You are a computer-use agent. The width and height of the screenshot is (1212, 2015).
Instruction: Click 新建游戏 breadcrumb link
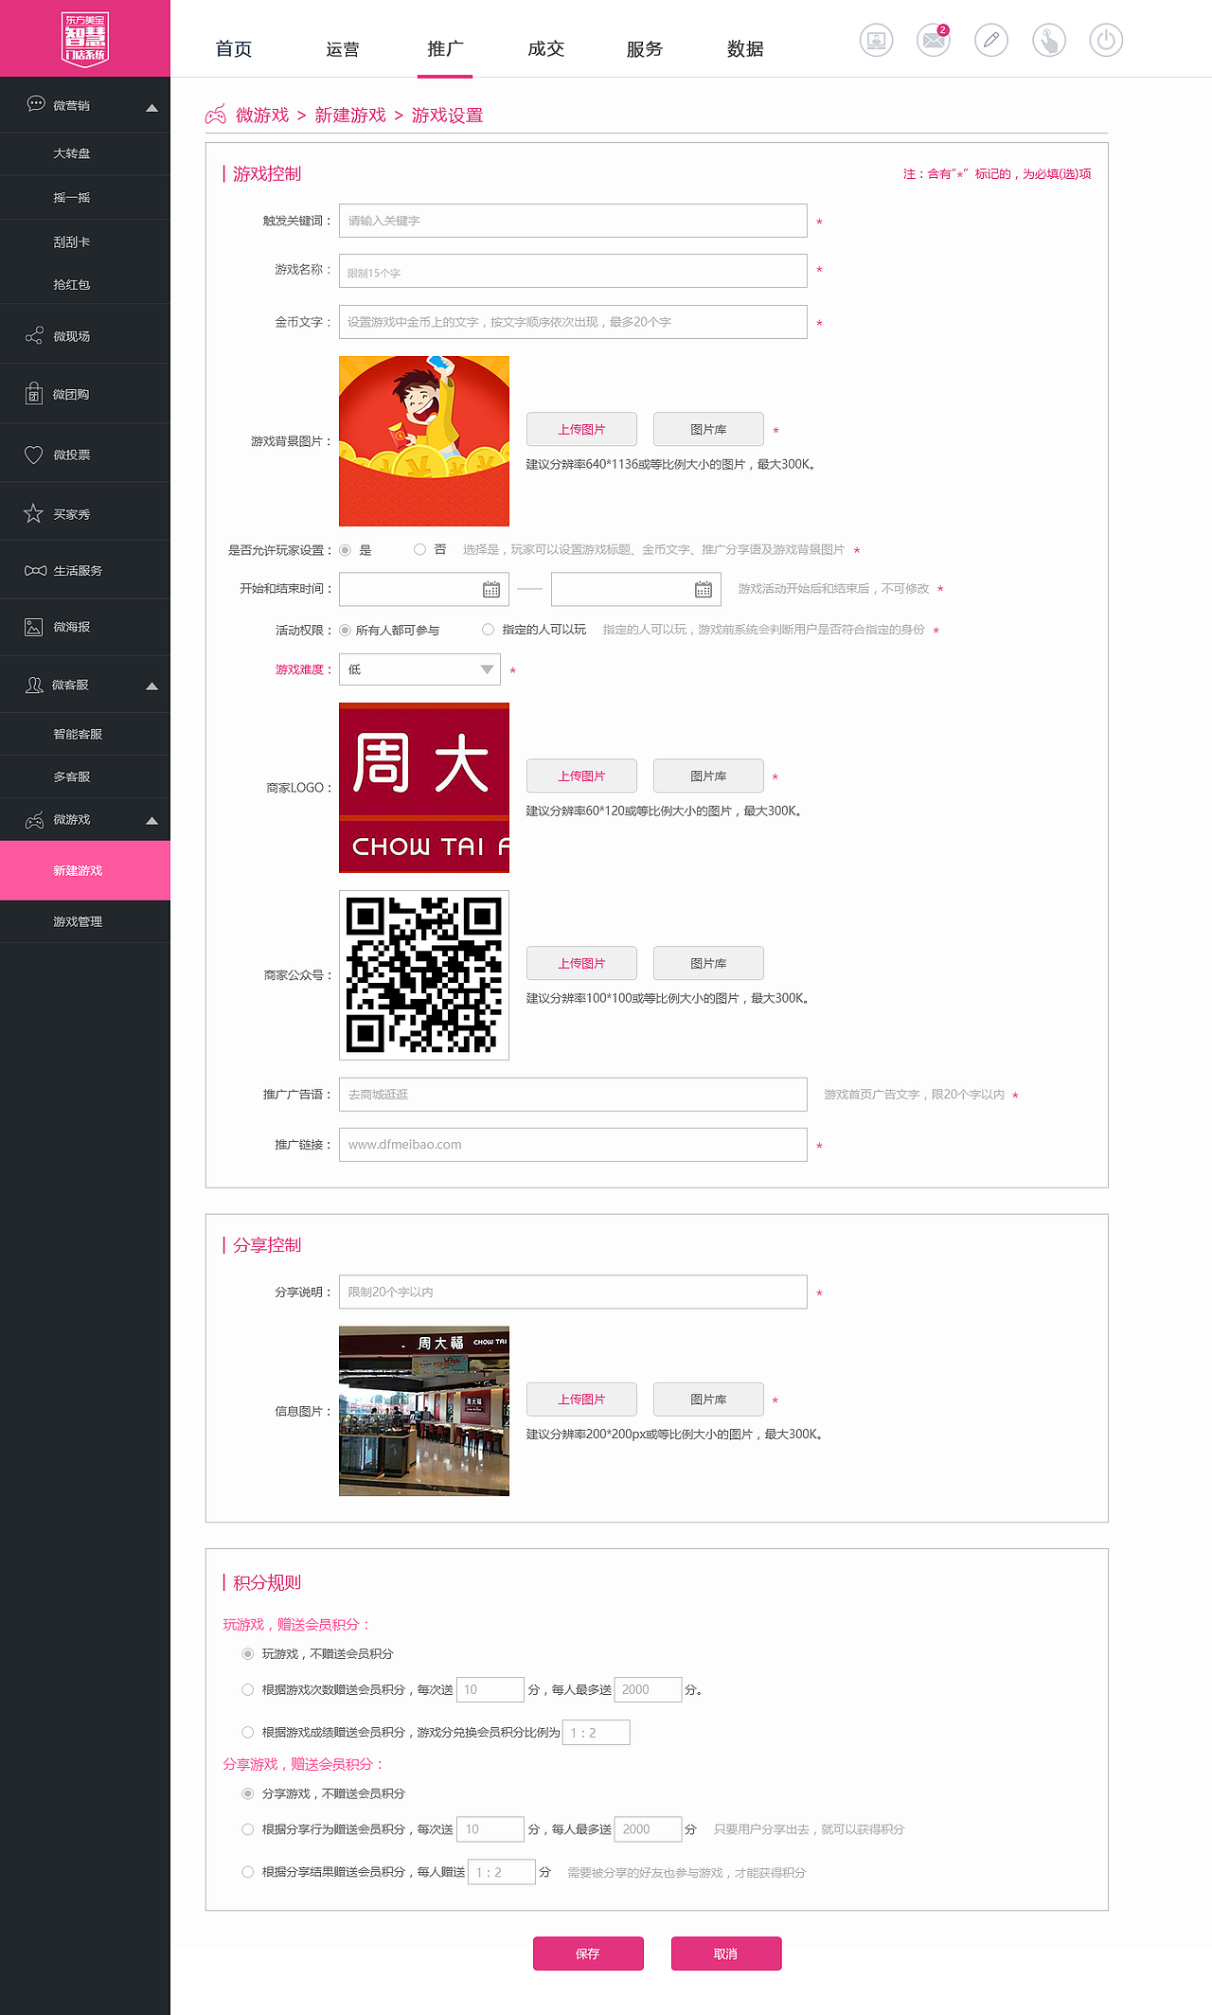click(x=350, y=115)
